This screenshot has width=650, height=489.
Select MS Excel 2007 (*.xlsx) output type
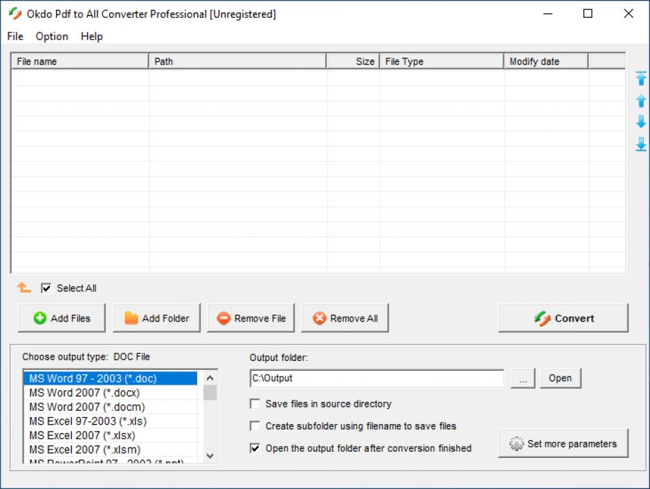click(x=110, y=436)
